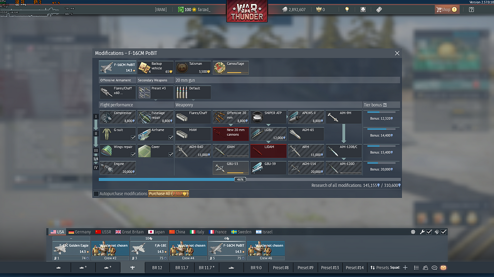The width and height of the screenshot is (494, 277).
Task: Select the AGM-65 missile modification
Action: [x=306, y=134]
